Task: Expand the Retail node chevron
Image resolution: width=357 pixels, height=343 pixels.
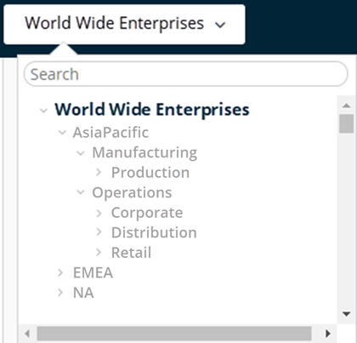Action: point(99,252)
